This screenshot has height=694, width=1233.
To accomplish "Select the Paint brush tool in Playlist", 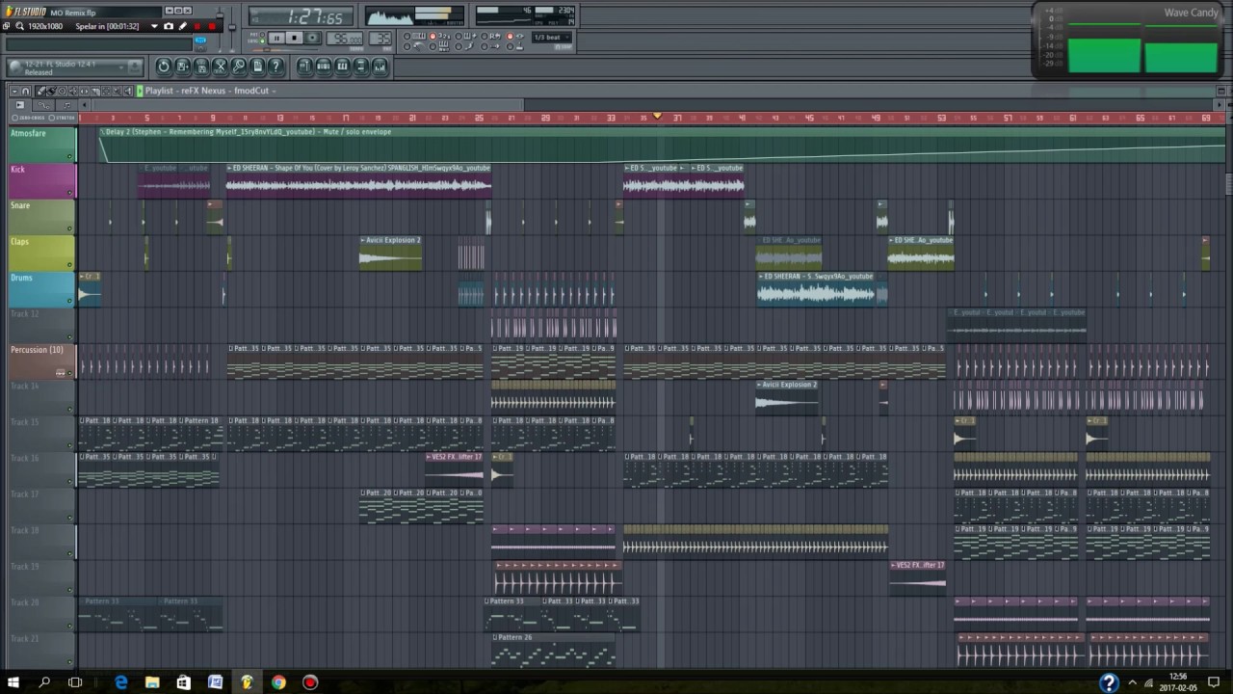I will 51,92.
